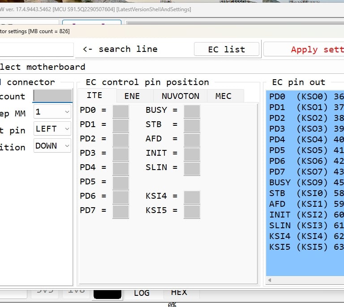Click the AFD pin position field
The width and height of the screenshot is (344, 307).
[192, 140]
